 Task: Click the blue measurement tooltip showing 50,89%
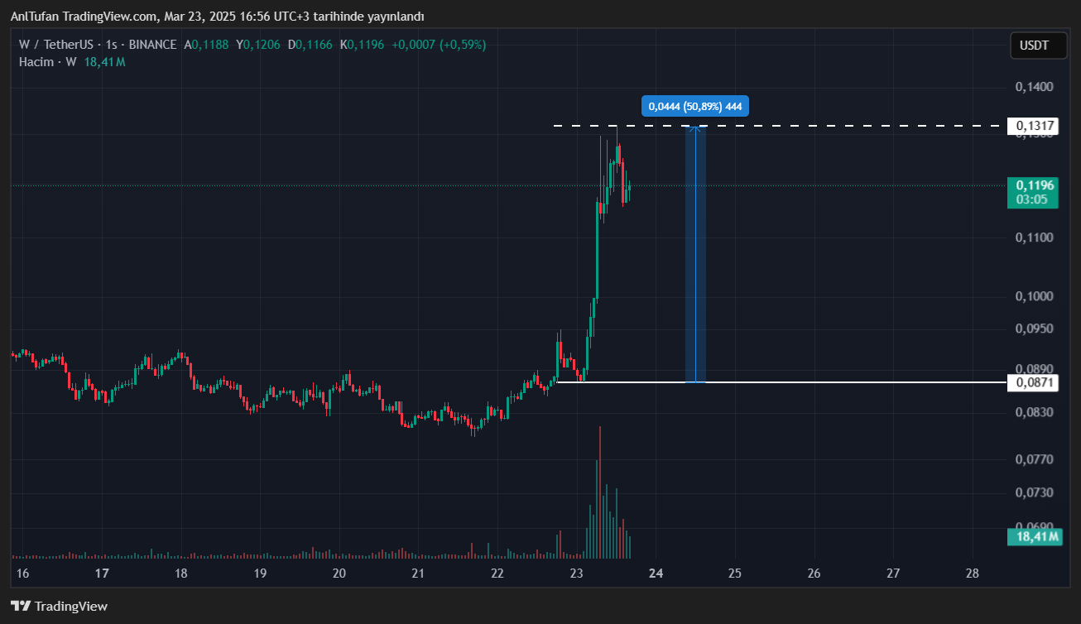coord(694,106)
